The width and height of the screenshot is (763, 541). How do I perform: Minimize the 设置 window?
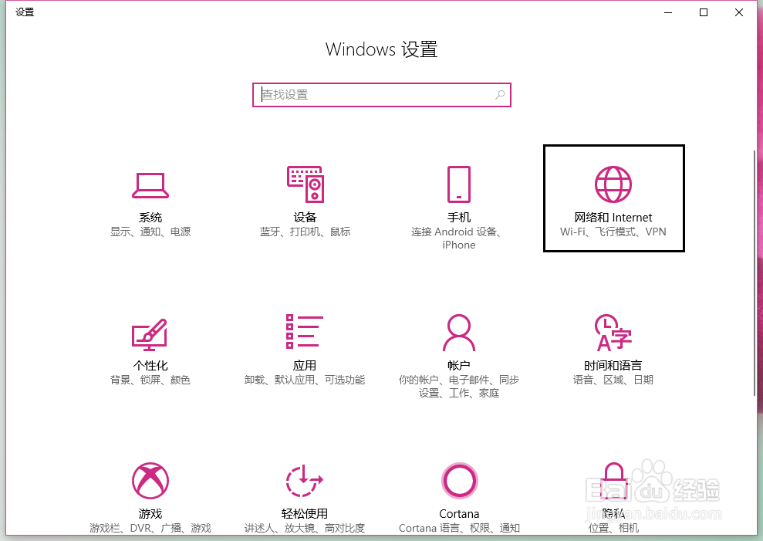click(x=668, y=12)
